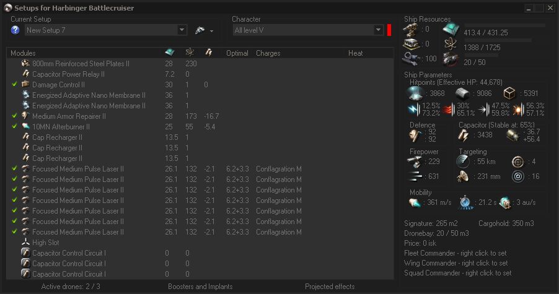Viewport: 559px width, 294px height.
Task: Toggle the 10MN Afterburner II checkmark
Action: point(14,126)
